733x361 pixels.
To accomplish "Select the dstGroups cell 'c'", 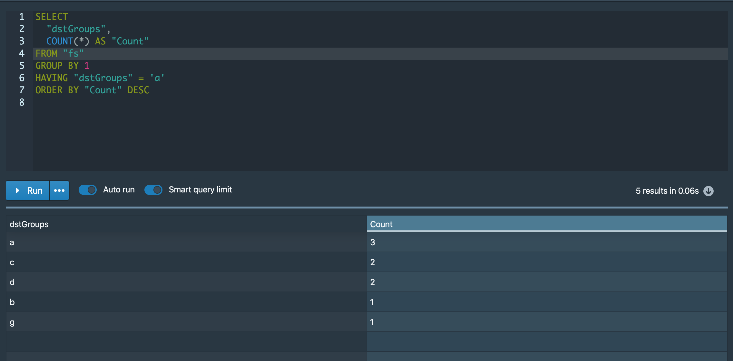I will (12, 262).
